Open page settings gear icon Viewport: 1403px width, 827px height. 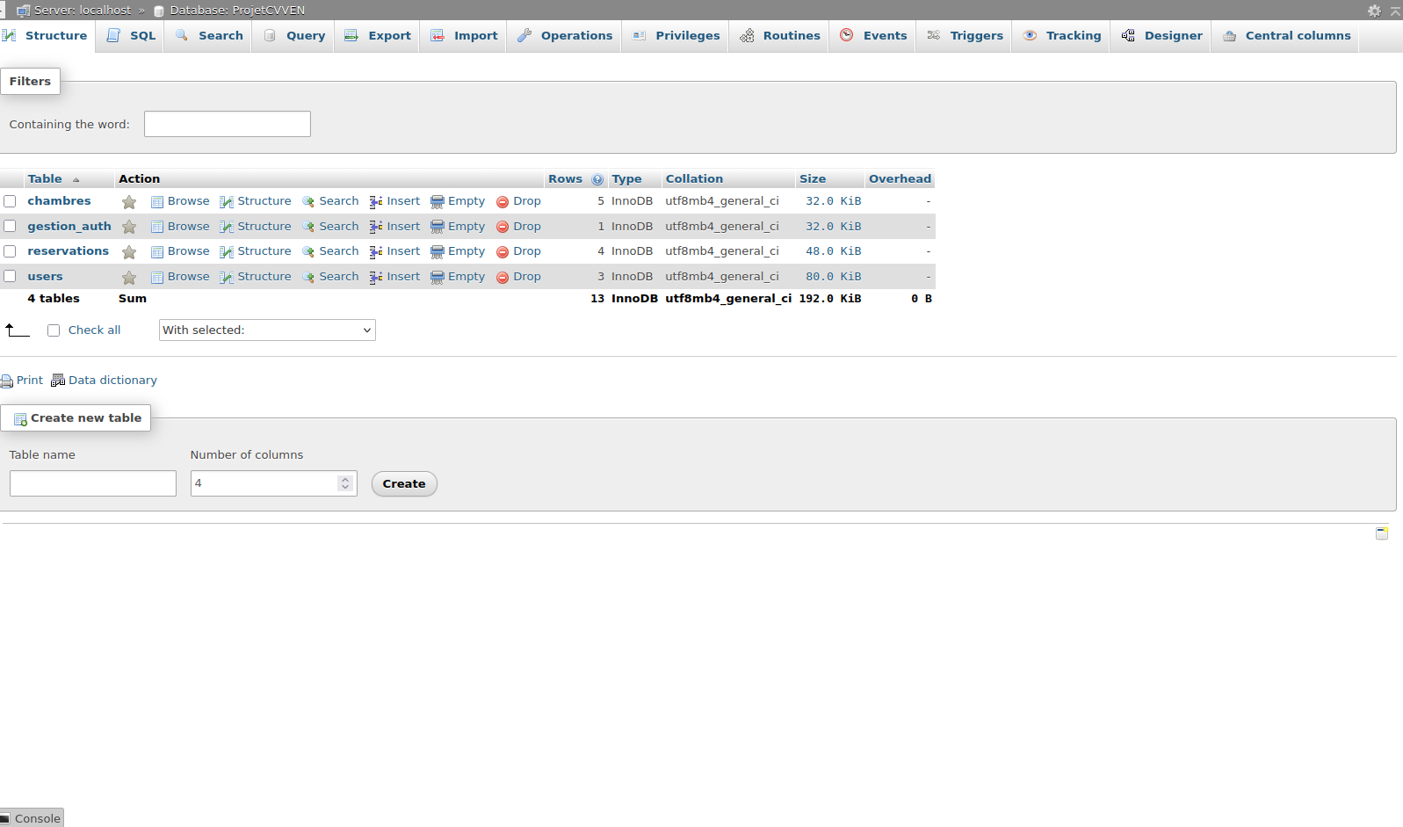click(x=1374, y=11)
